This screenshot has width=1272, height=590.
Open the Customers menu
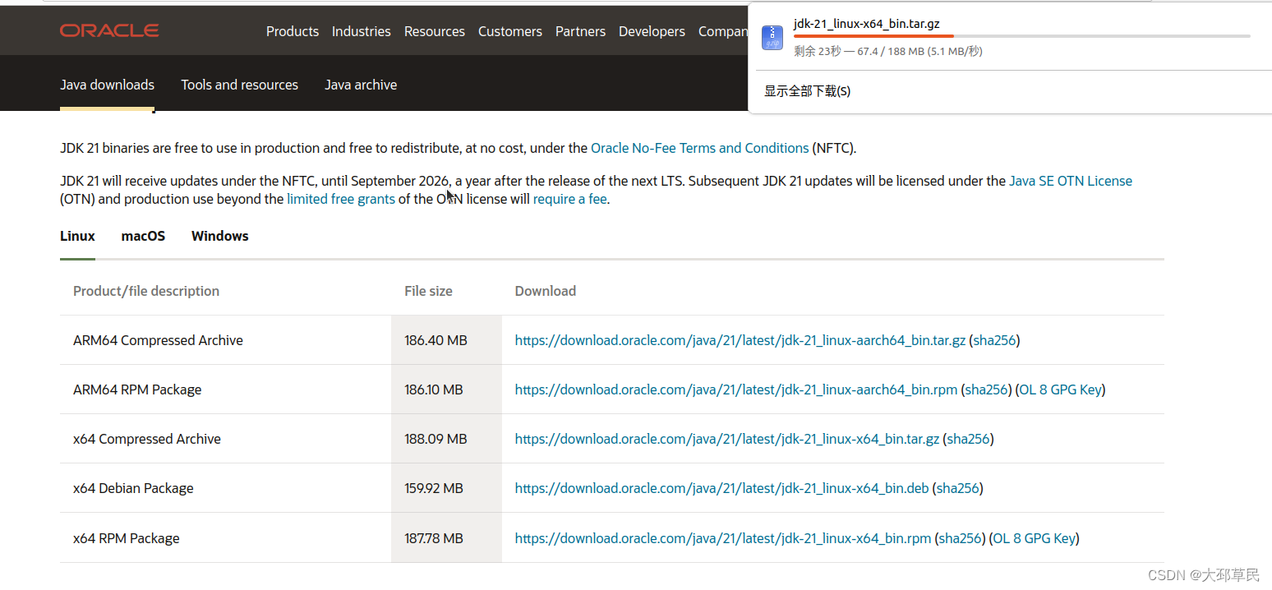pos(510,31)
